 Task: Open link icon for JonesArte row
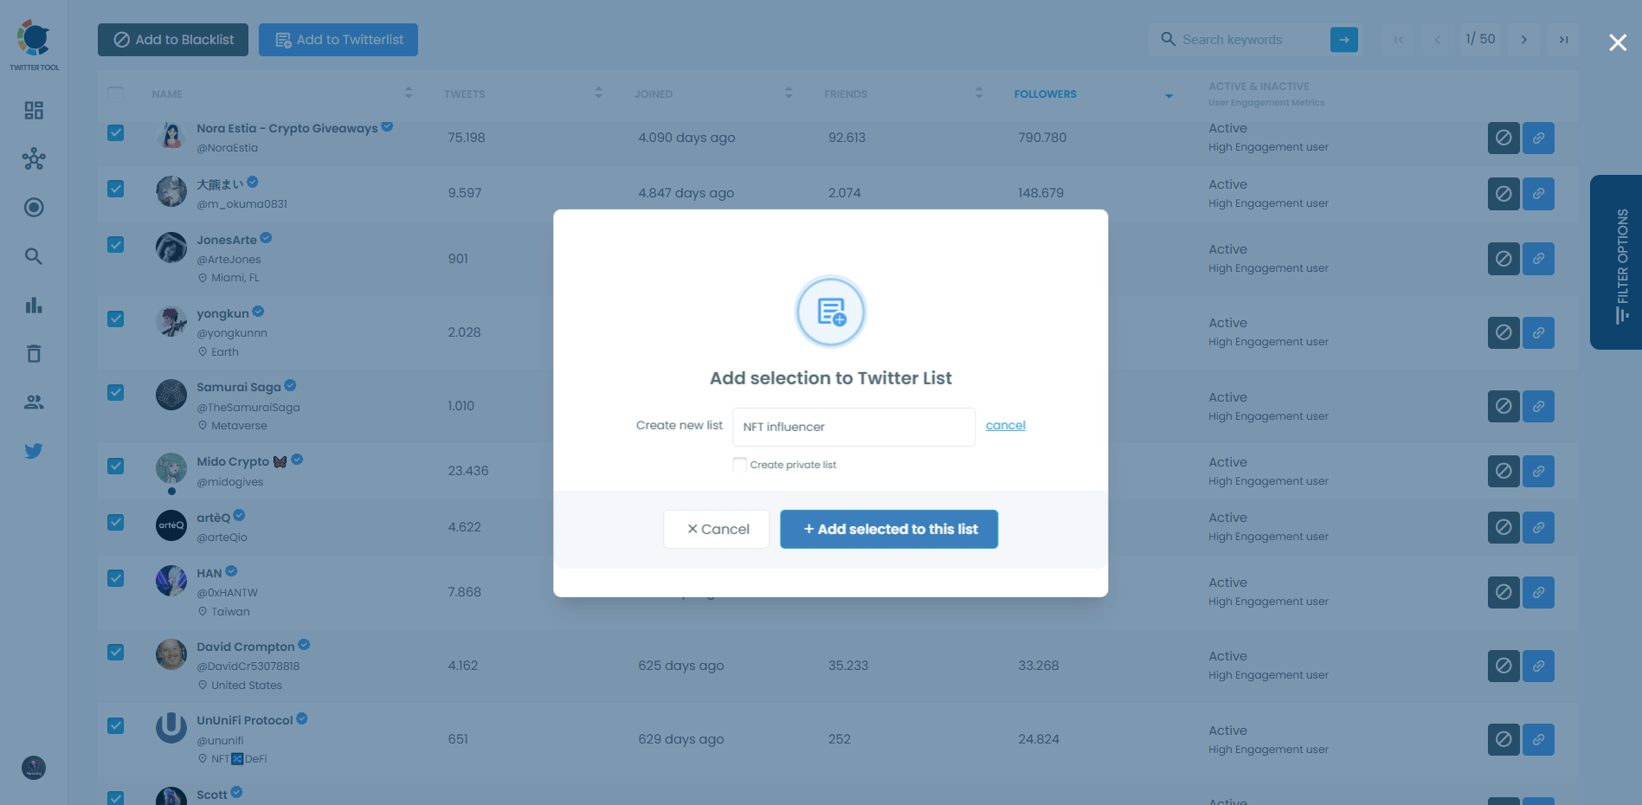(1538, 259)
